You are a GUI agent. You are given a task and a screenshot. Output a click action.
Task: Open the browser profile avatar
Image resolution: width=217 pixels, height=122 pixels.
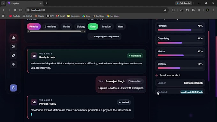point(207,10)
